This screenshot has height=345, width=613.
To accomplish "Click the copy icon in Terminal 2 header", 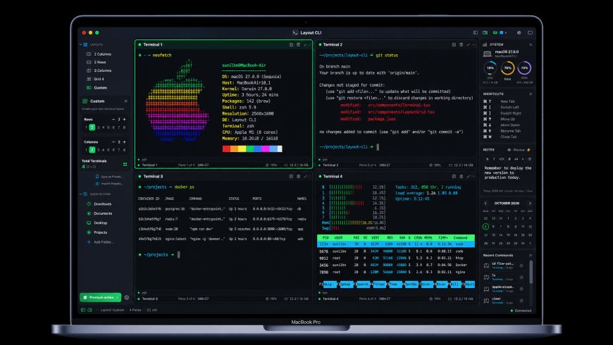I will coord(454,44).
